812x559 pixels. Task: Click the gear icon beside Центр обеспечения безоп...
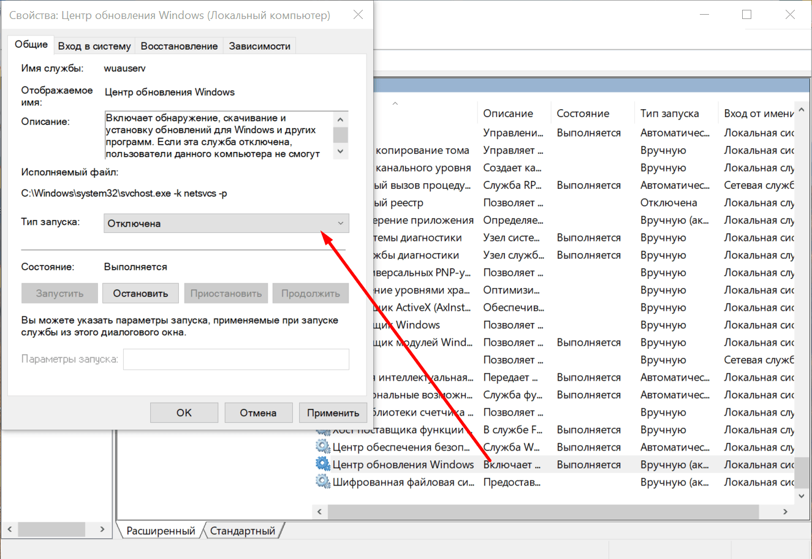point(323,447)
